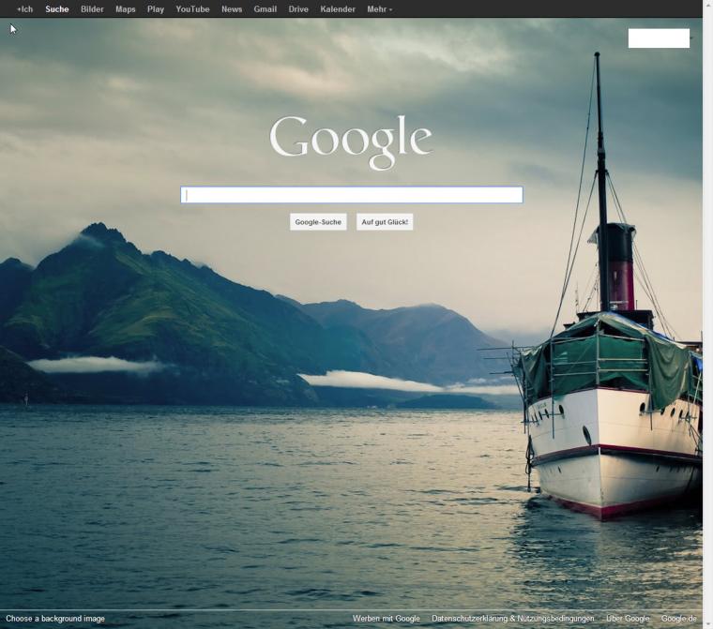713x629 pixels.
Task: Focus the Google search input field
Action: (x=352, y=195)
